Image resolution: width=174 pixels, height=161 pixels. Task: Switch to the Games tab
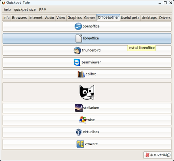90,17
